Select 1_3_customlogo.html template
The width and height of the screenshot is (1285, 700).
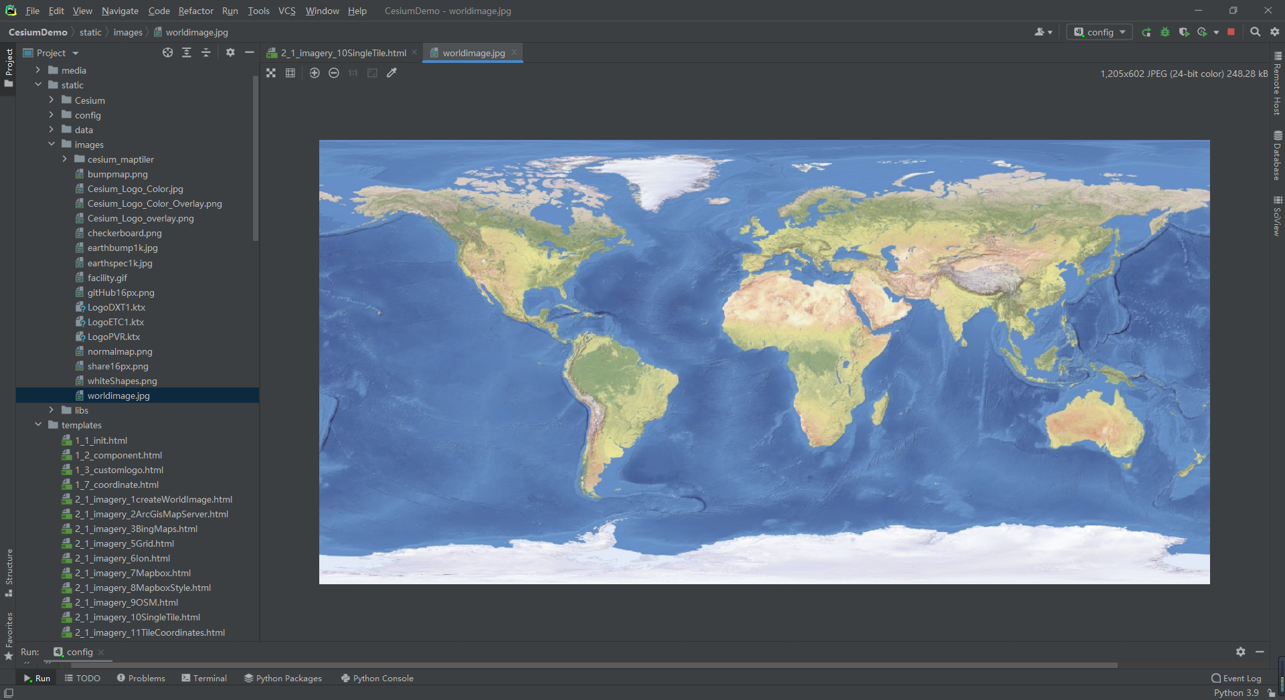118,470
